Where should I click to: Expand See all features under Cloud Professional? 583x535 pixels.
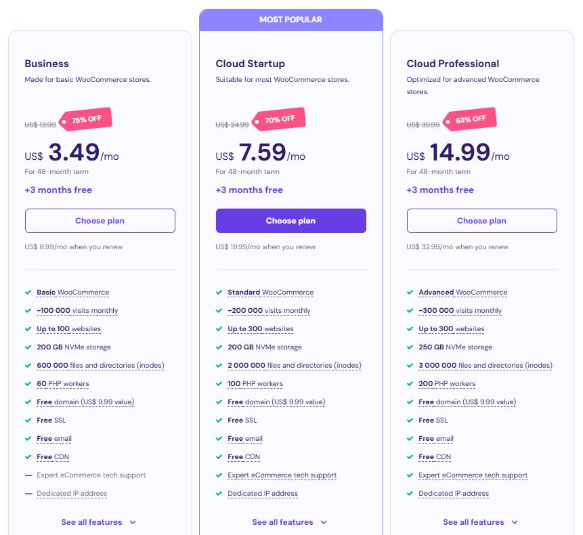point(481,522)
